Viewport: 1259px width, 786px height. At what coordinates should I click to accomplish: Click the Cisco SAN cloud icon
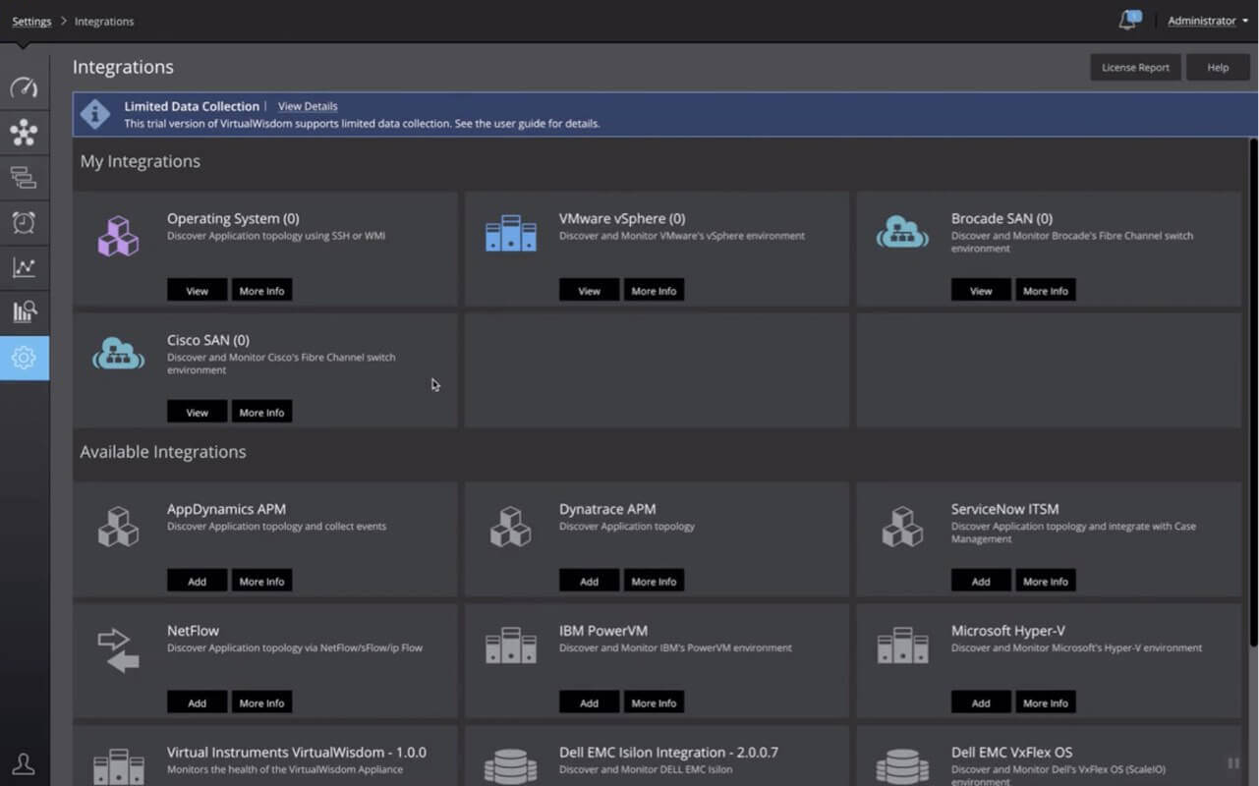click(x=118, y=354)
